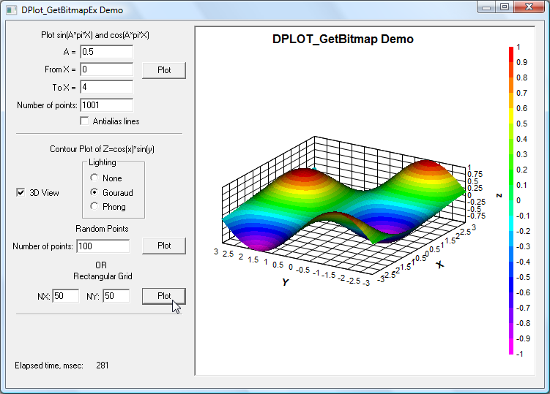Select the None lighting option
550x394 pixels.
coord(94,178)
